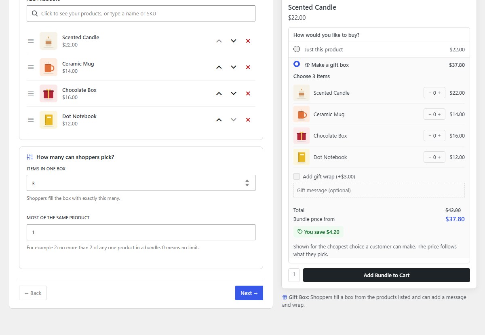This screenshot has height=335, width=485.
Task: Decrease Items in one box using spinner down arrow
Action: [x=247, y=185]
